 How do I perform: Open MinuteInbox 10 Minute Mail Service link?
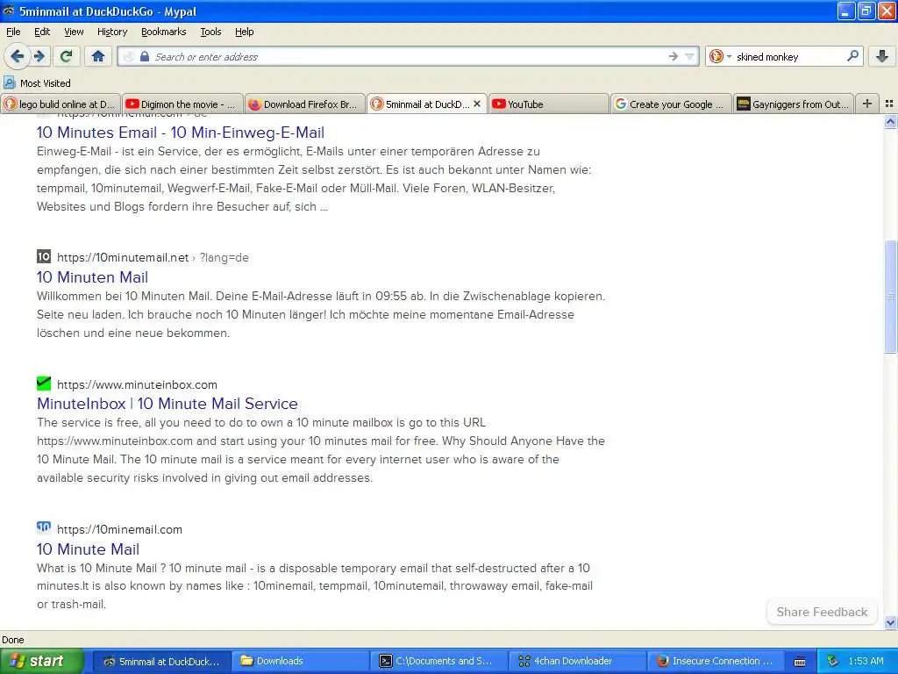pyautogui.click(x=167, y=404)
